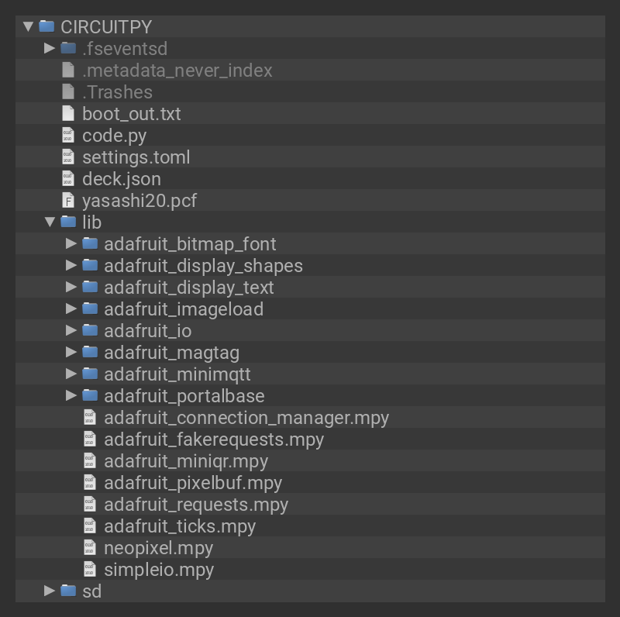The width and height of the screenshot is (620, 617).
Task: Expand the adafruit_portalbase folder arrow
Action: (x=71, y=396)
